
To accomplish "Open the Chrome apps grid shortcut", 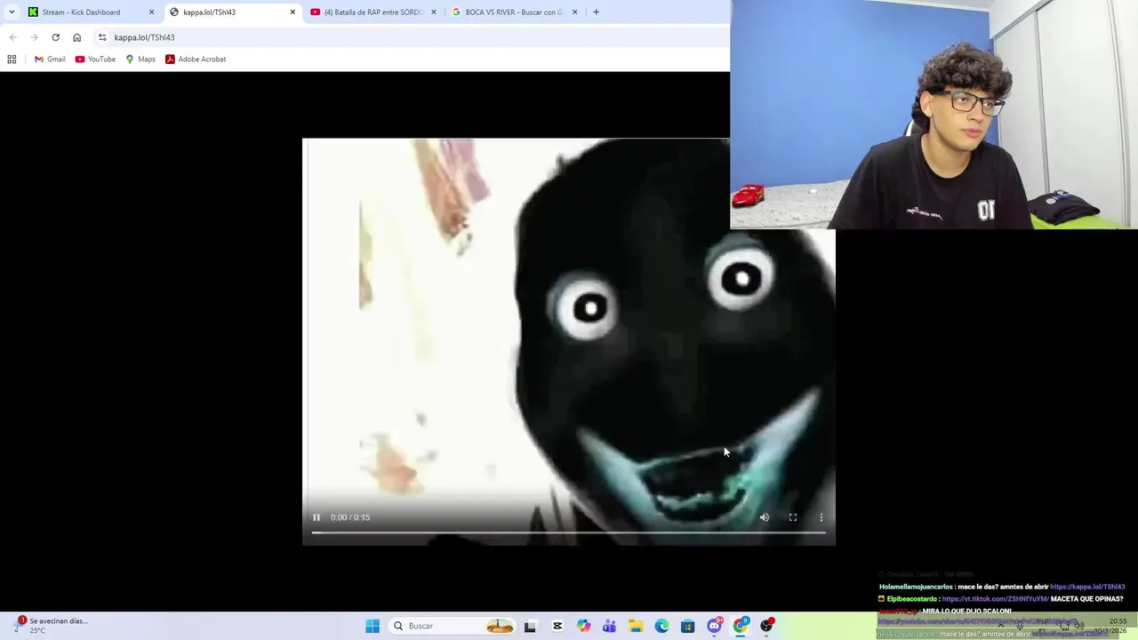I will (x=12, y=60).
